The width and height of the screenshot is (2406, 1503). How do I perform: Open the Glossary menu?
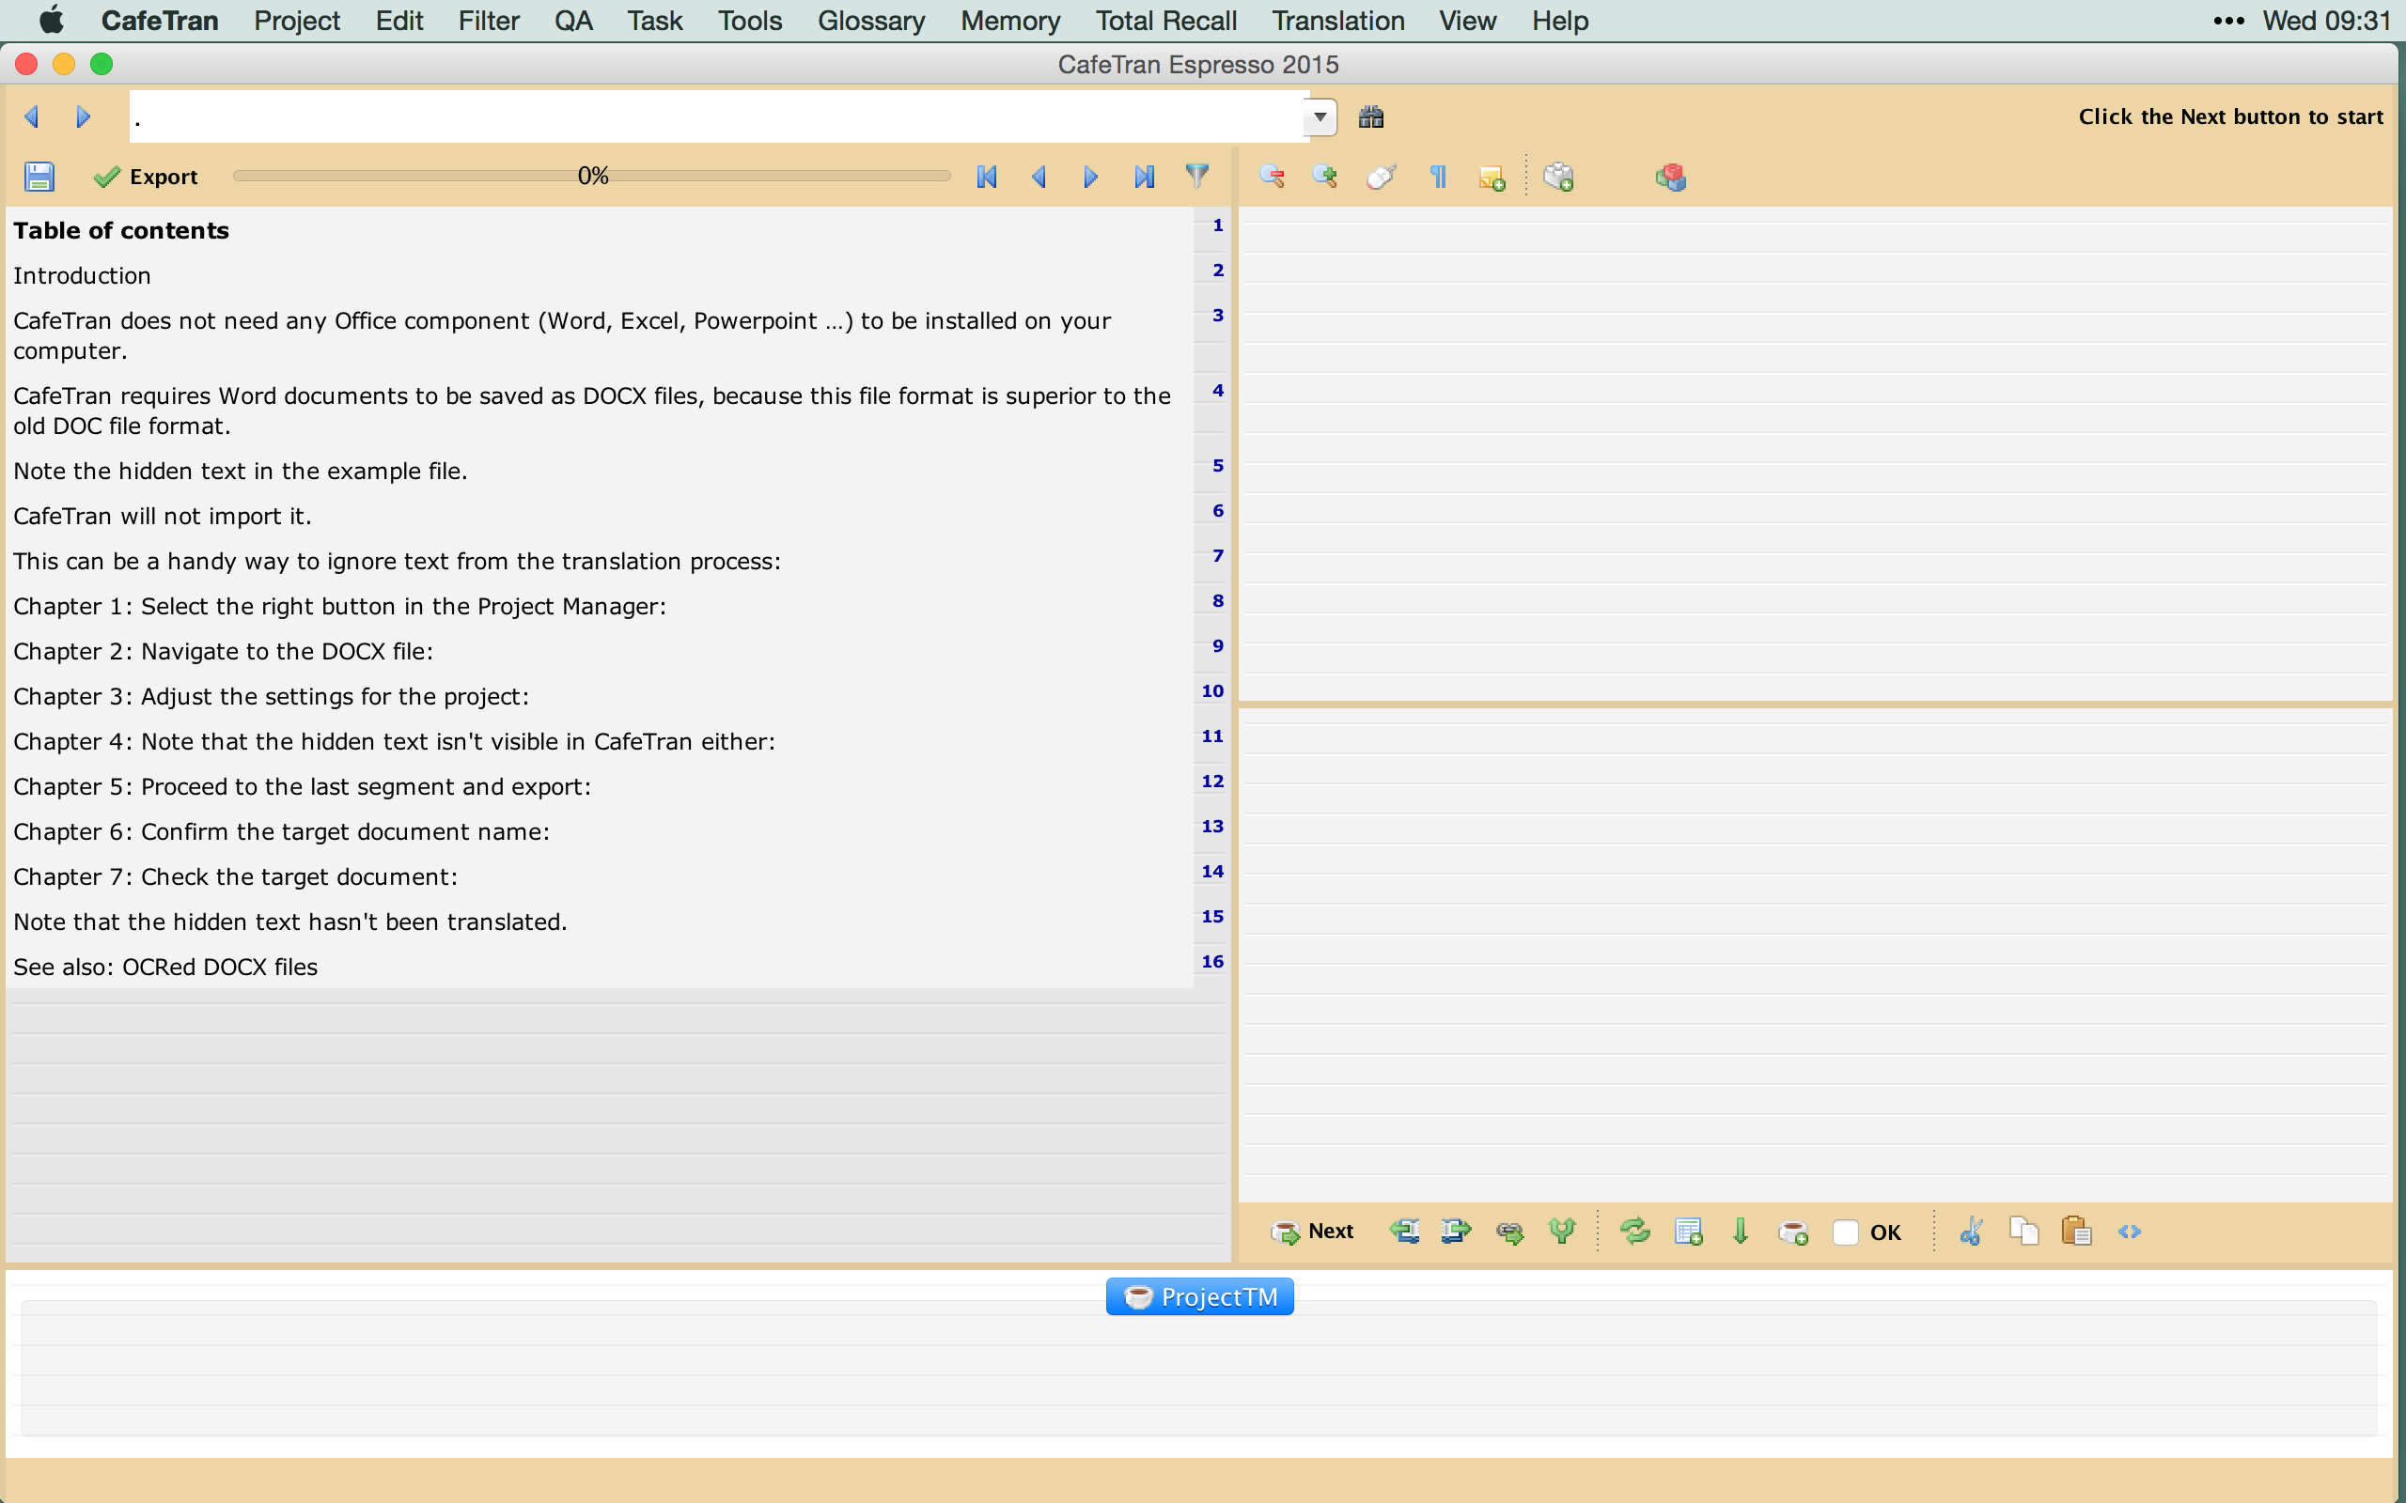coord(871,21)
